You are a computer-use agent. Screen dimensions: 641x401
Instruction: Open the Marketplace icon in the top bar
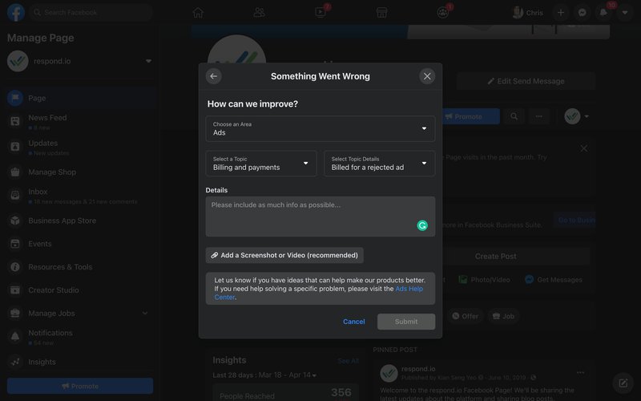pyautogui.click(x=382, y=12)
